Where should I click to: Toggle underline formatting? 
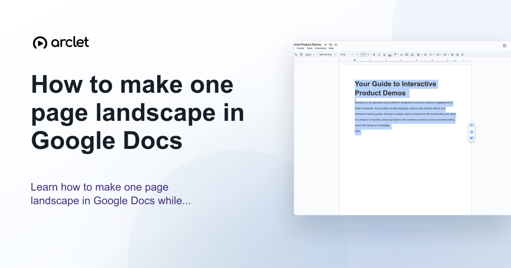[384, 54]
